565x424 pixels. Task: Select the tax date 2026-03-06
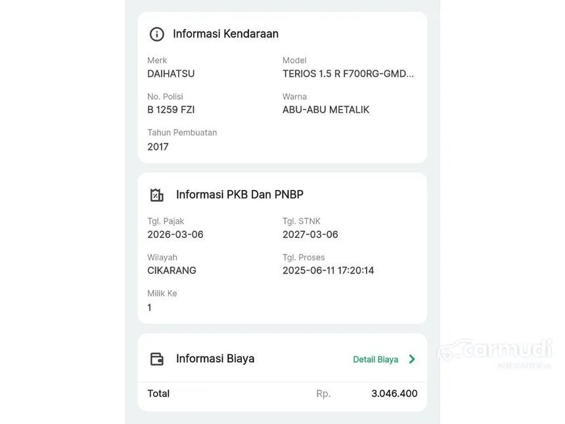pos(175,235)
